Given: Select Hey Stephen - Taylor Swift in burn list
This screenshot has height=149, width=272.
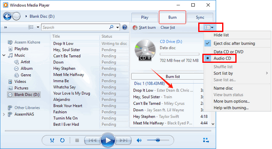Looking at the screenshot, I should tap(156, 117).
